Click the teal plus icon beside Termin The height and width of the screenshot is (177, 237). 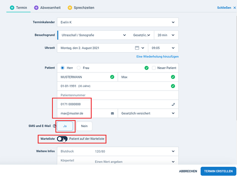pyautogui.click(x=12, y=7)
